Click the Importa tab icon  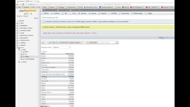click(x=99, y=13)
